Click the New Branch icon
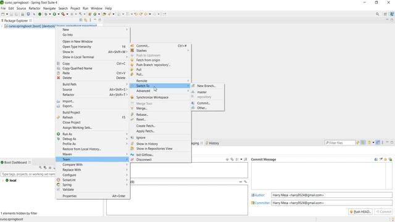395x222 pixels. click(193, 86)
